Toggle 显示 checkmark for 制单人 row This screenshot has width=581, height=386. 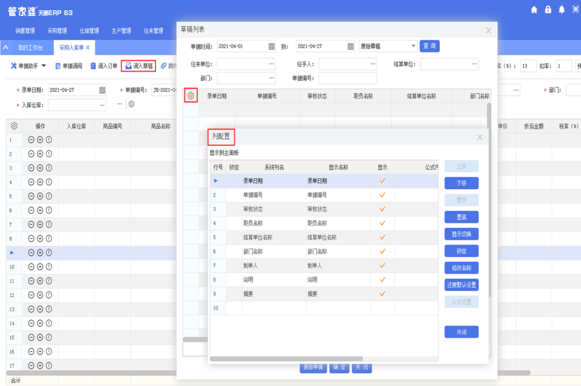pos(382,265)
